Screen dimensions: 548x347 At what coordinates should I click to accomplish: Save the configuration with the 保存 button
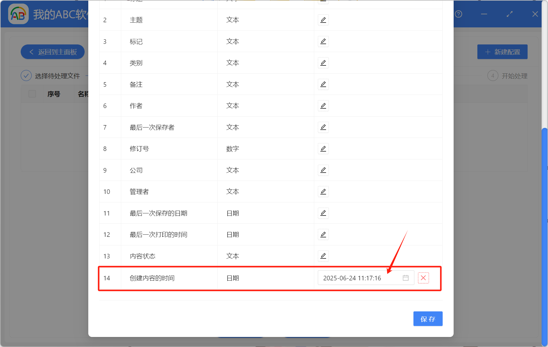click(428, 319)
